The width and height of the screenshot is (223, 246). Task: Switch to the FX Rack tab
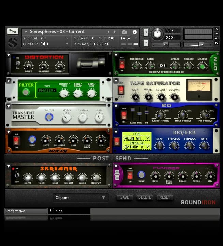tap(69, 211)
